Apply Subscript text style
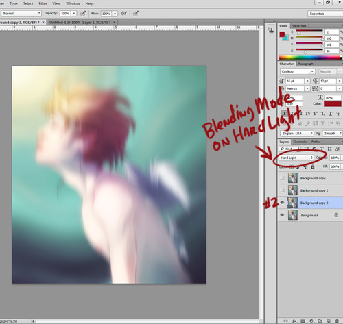The width and height of the screenshot is (343, 324). pyautogui.click(x=322, y=114)
